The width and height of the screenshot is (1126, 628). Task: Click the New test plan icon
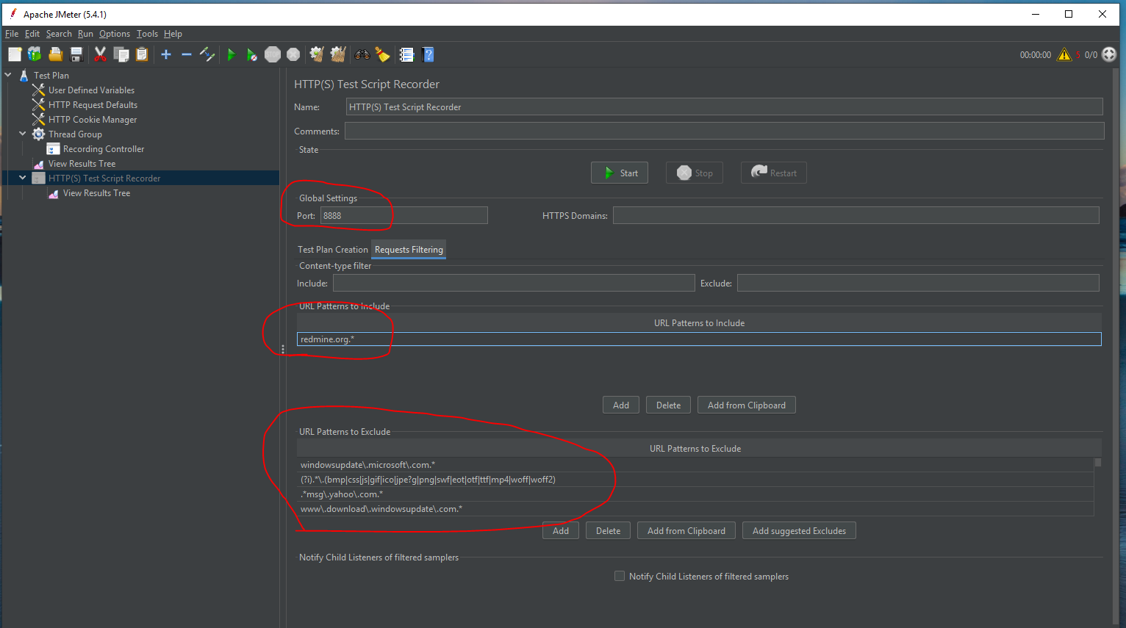pos(15,54)
